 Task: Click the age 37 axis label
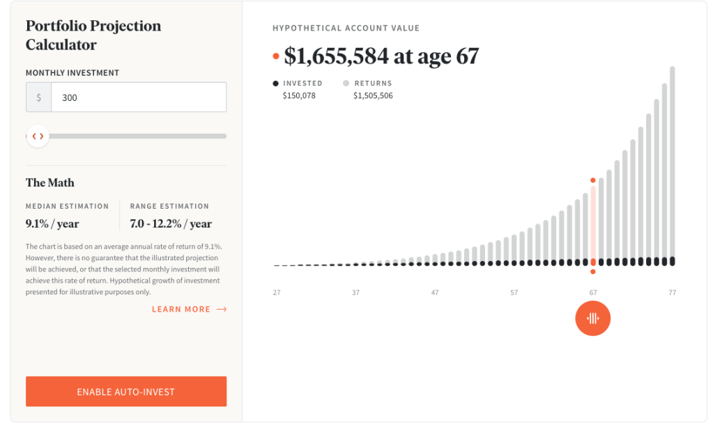(x=355, y=293)
